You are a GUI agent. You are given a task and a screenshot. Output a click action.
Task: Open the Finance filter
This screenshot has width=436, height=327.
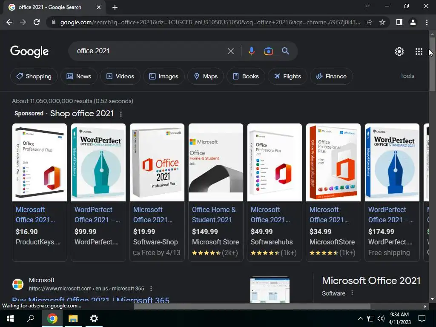tap(331, 76)
